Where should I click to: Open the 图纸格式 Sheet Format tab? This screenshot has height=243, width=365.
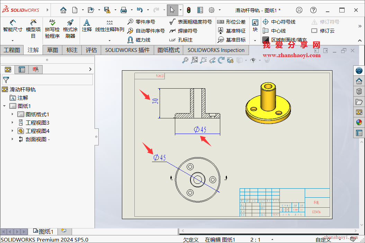point(169,50)
